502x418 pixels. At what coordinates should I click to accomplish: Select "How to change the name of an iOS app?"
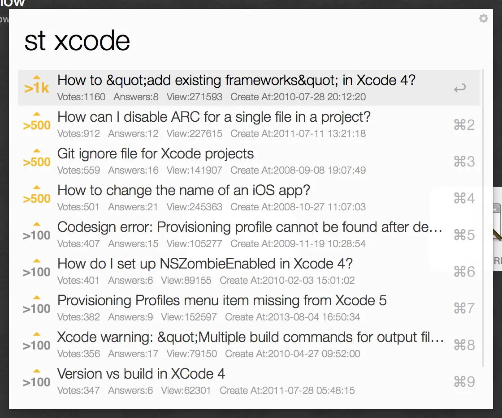tap(249, 198)
